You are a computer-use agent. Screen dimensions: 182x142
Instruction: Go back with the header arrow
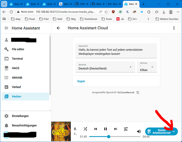[x=58, y=28]
